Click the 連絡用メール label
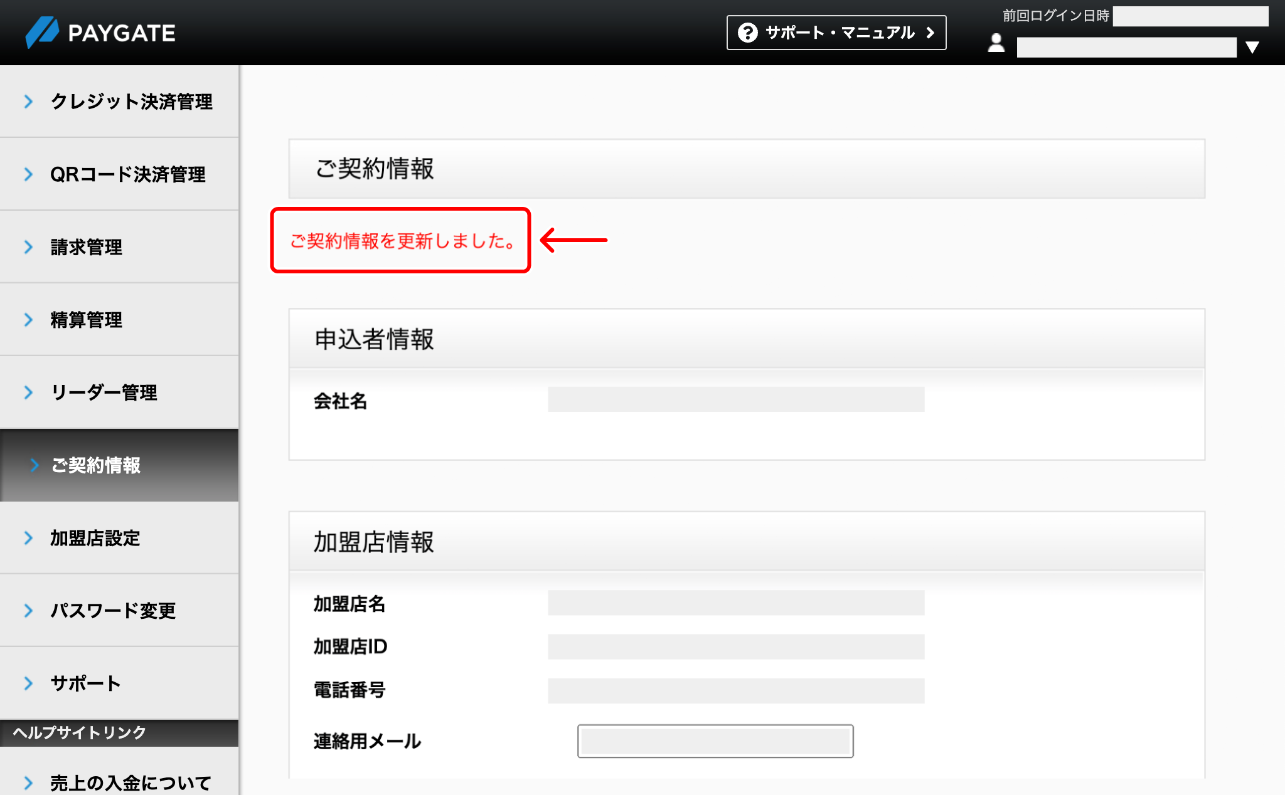This screenshot has height=795, width=1285. coord(368,742)
